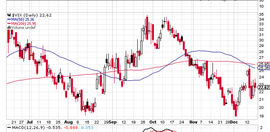Click the red MA(200) line marker
270x132 pixels.
click(9, 23)
